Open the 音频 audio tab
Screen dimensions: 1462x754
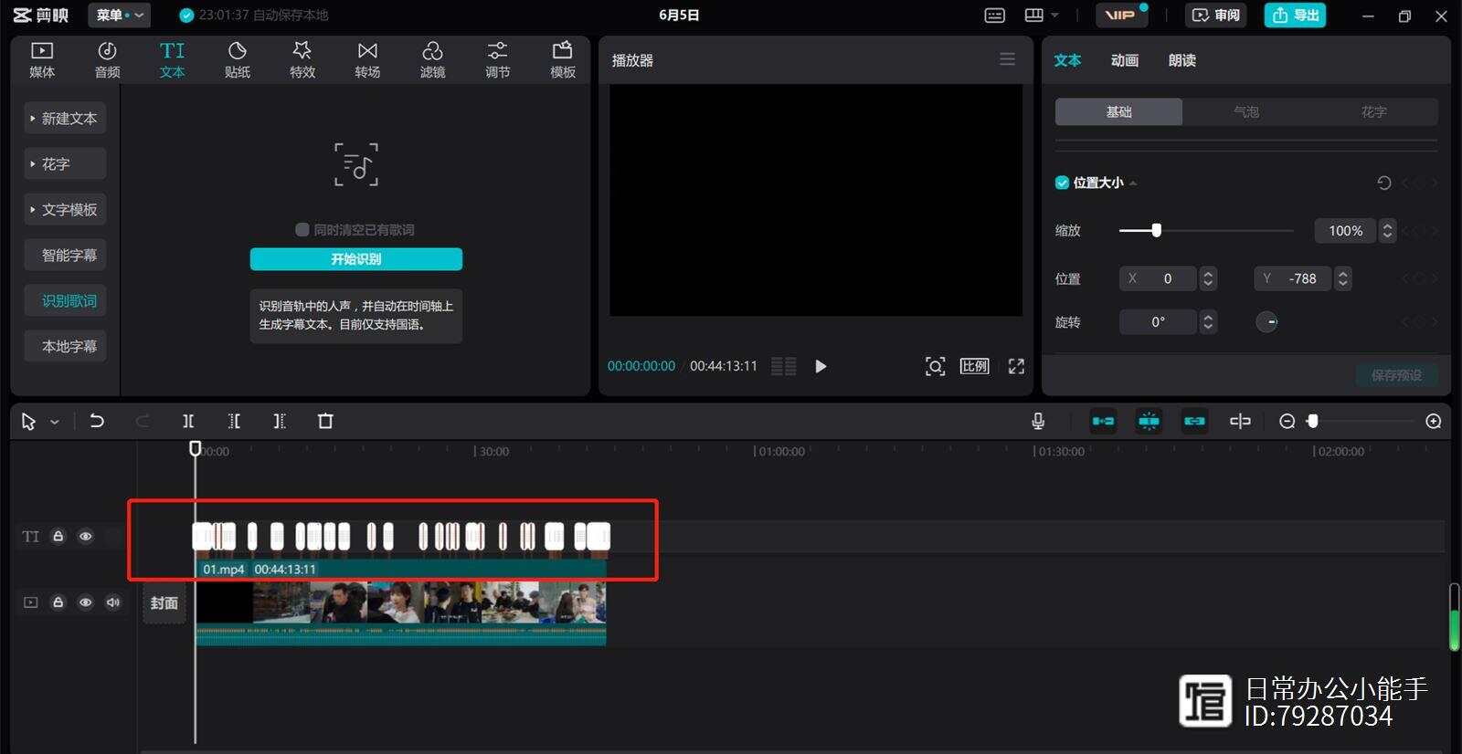click(x=107, y=59)
